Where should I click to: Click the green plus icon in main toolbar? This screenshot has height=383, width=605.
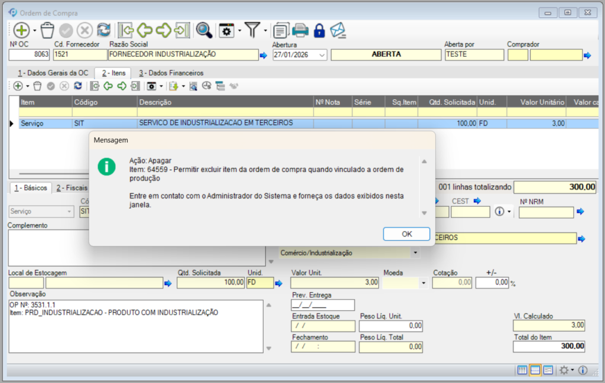click(21, 30)
